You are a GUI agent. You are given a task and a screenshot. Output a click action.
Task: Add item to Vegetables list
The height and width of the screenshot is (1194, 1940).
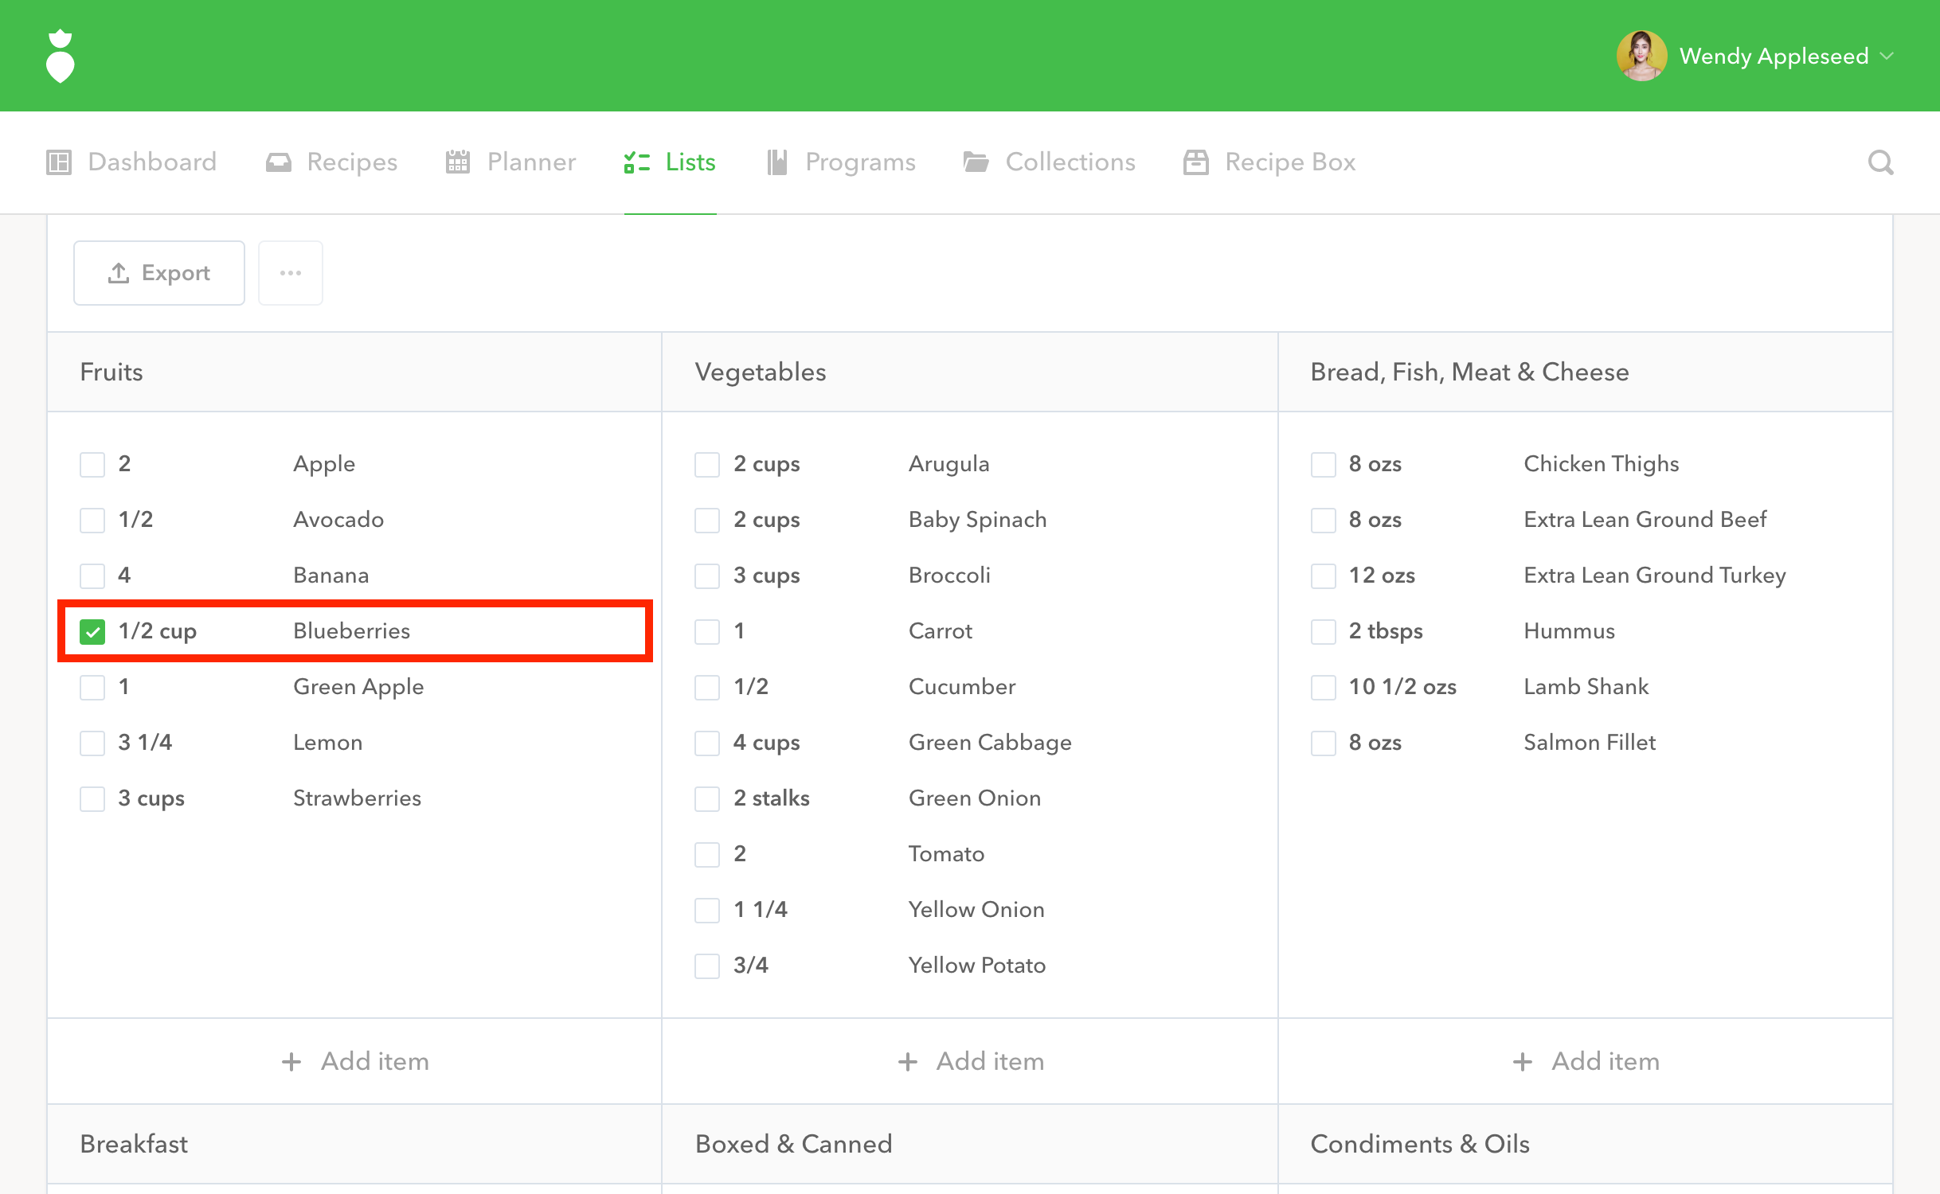pos(970,1061)
